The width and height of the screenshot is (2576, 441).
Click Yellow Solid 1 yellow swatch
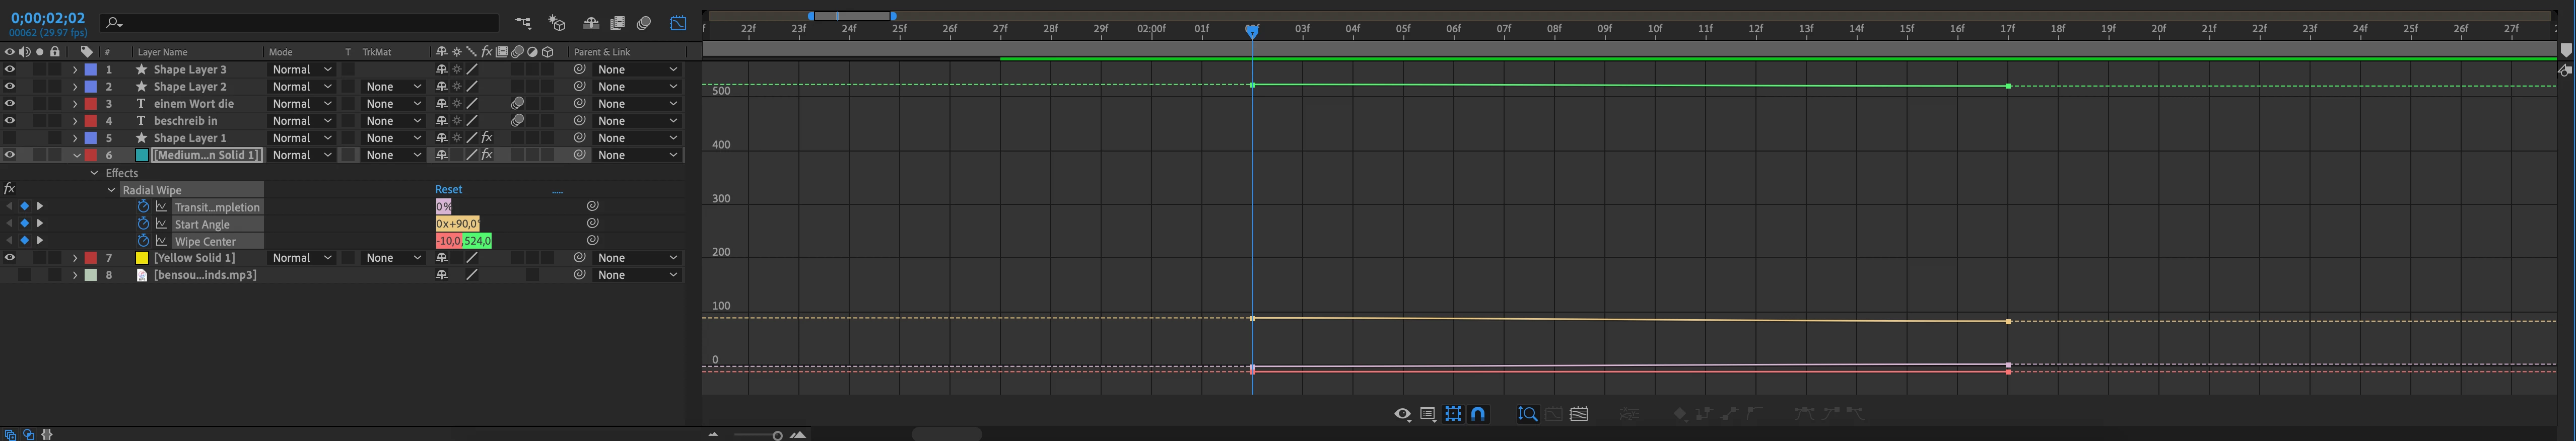[x=142, y=258]
